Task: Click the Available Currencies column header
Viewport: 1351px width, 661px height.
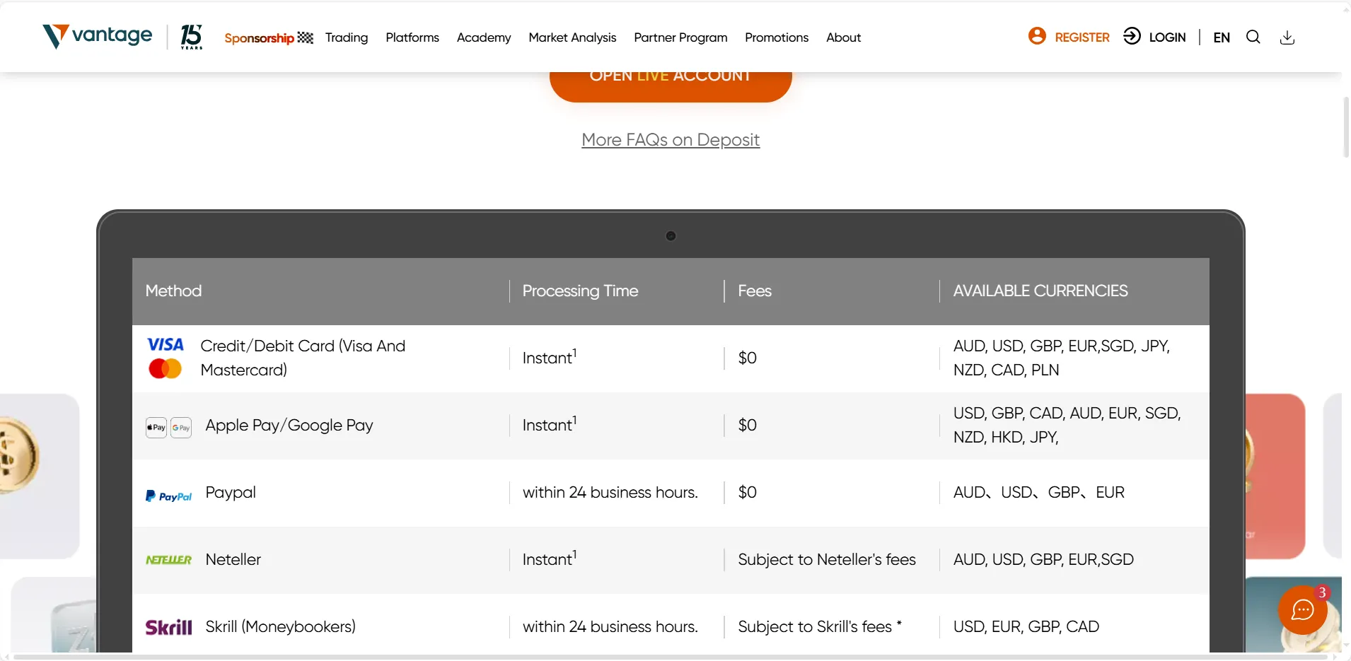Action: (x=1040, y=291)
